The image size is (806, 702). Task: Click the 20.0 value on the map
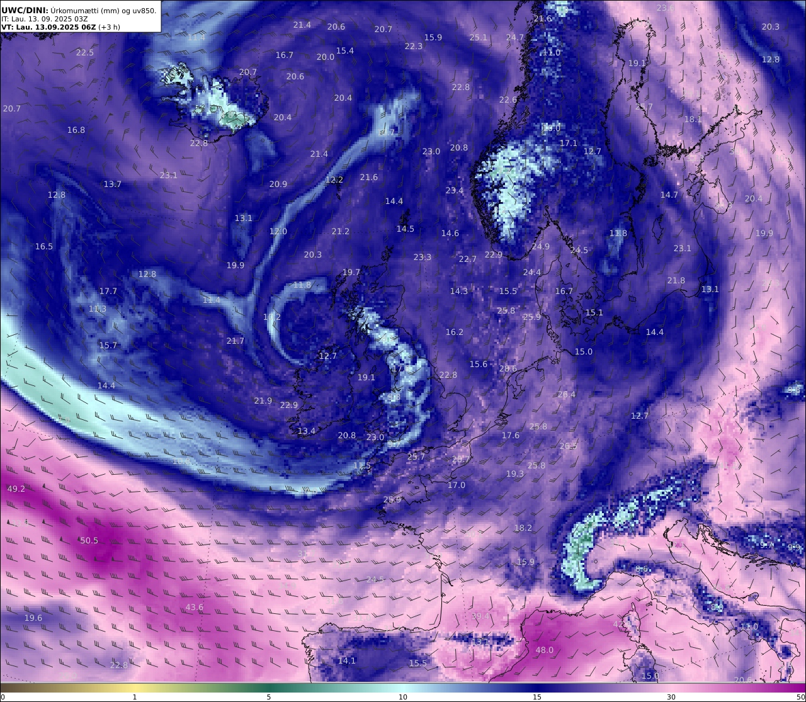click(326, 57)
